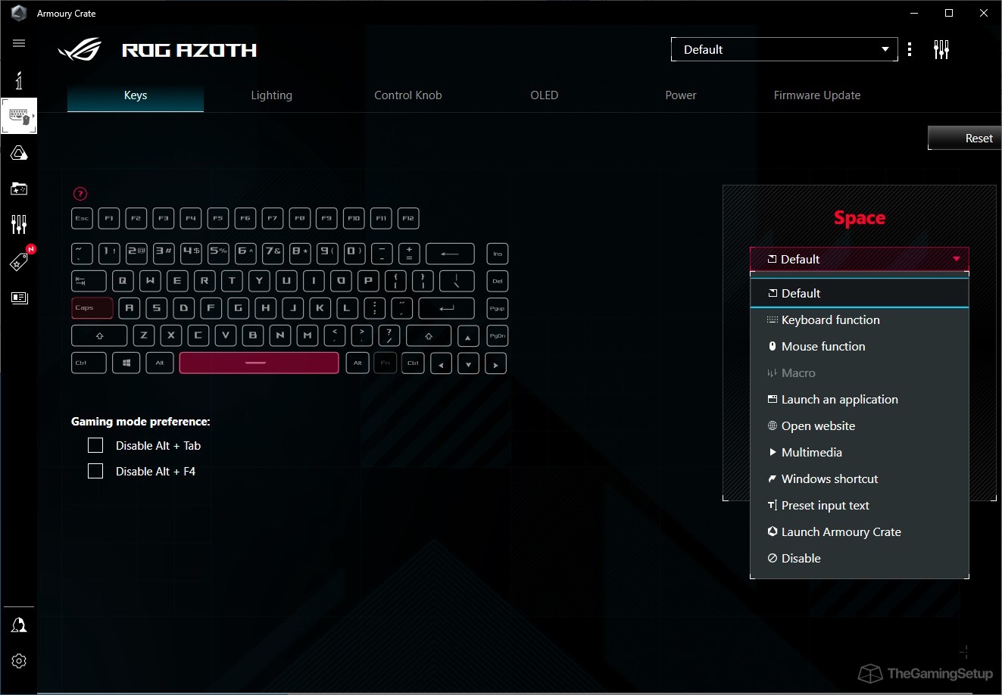Open the Deals tag icon showing notification badge
This screenshot has width=1002, height=695.
pos(19,261)
